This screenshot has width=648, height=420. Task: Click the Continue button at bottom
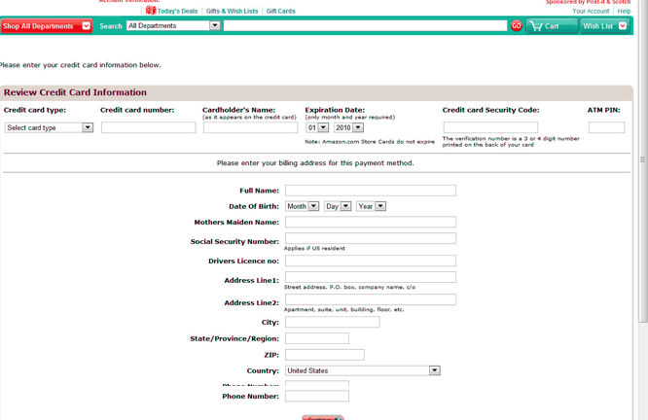pyautogui.click(x=323, y=417)
